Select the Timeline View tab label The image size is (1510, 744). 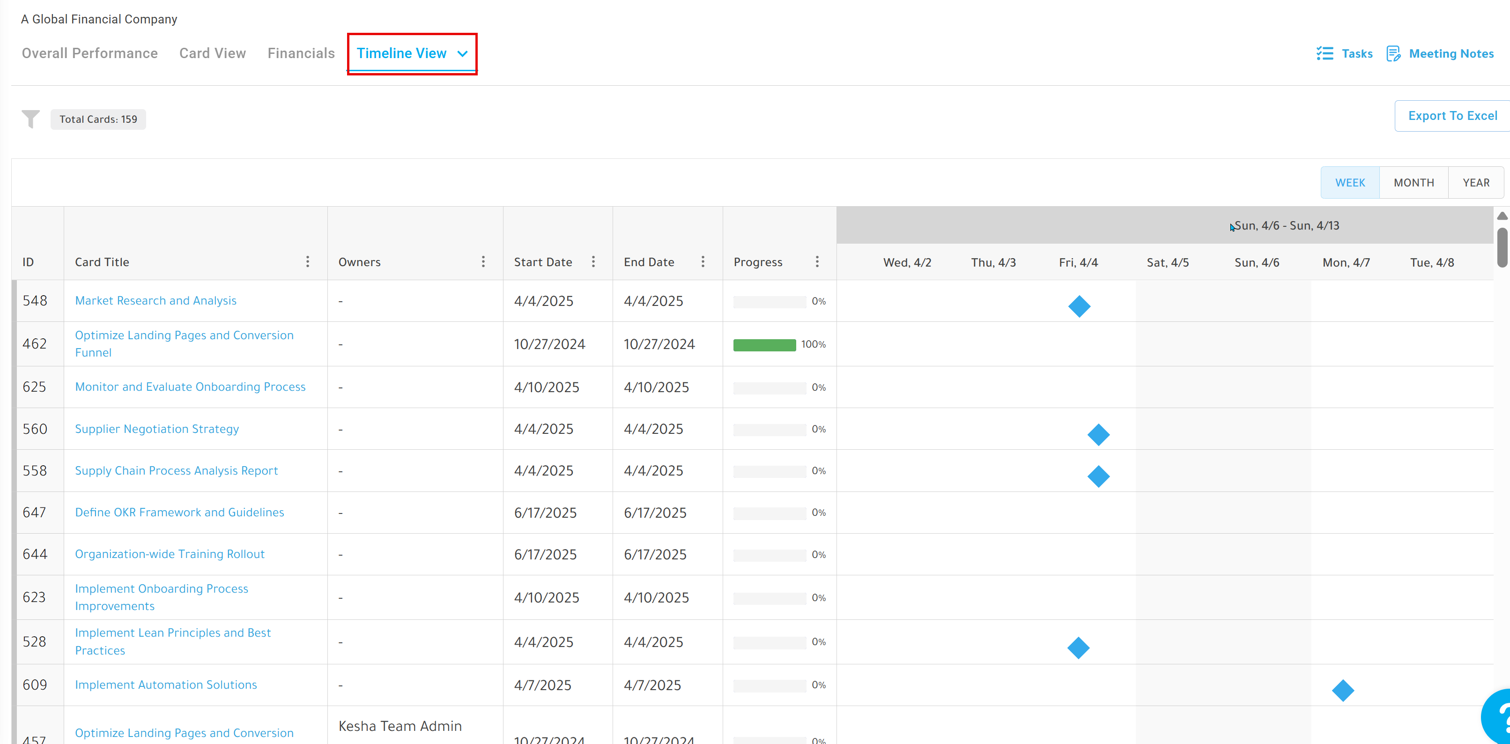tap(401, 53)
